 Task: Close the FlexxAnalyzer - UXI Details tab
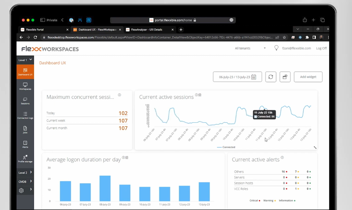[173, 30]
